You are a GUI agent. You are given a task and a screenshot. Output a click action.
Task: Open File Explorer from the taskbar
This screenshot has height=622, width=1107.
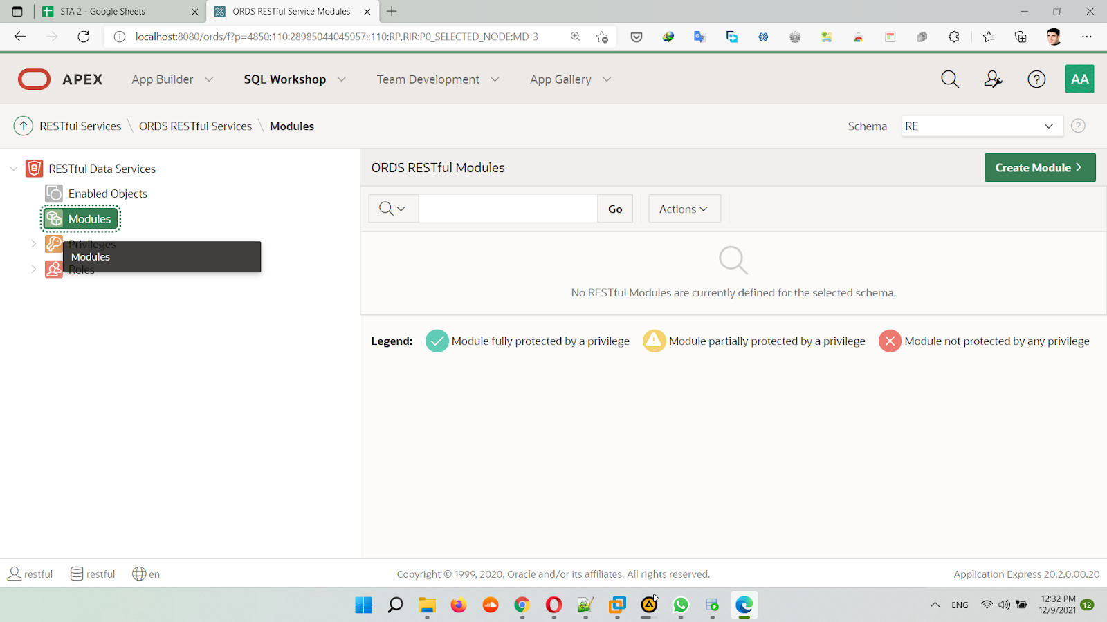click(427, 605)
